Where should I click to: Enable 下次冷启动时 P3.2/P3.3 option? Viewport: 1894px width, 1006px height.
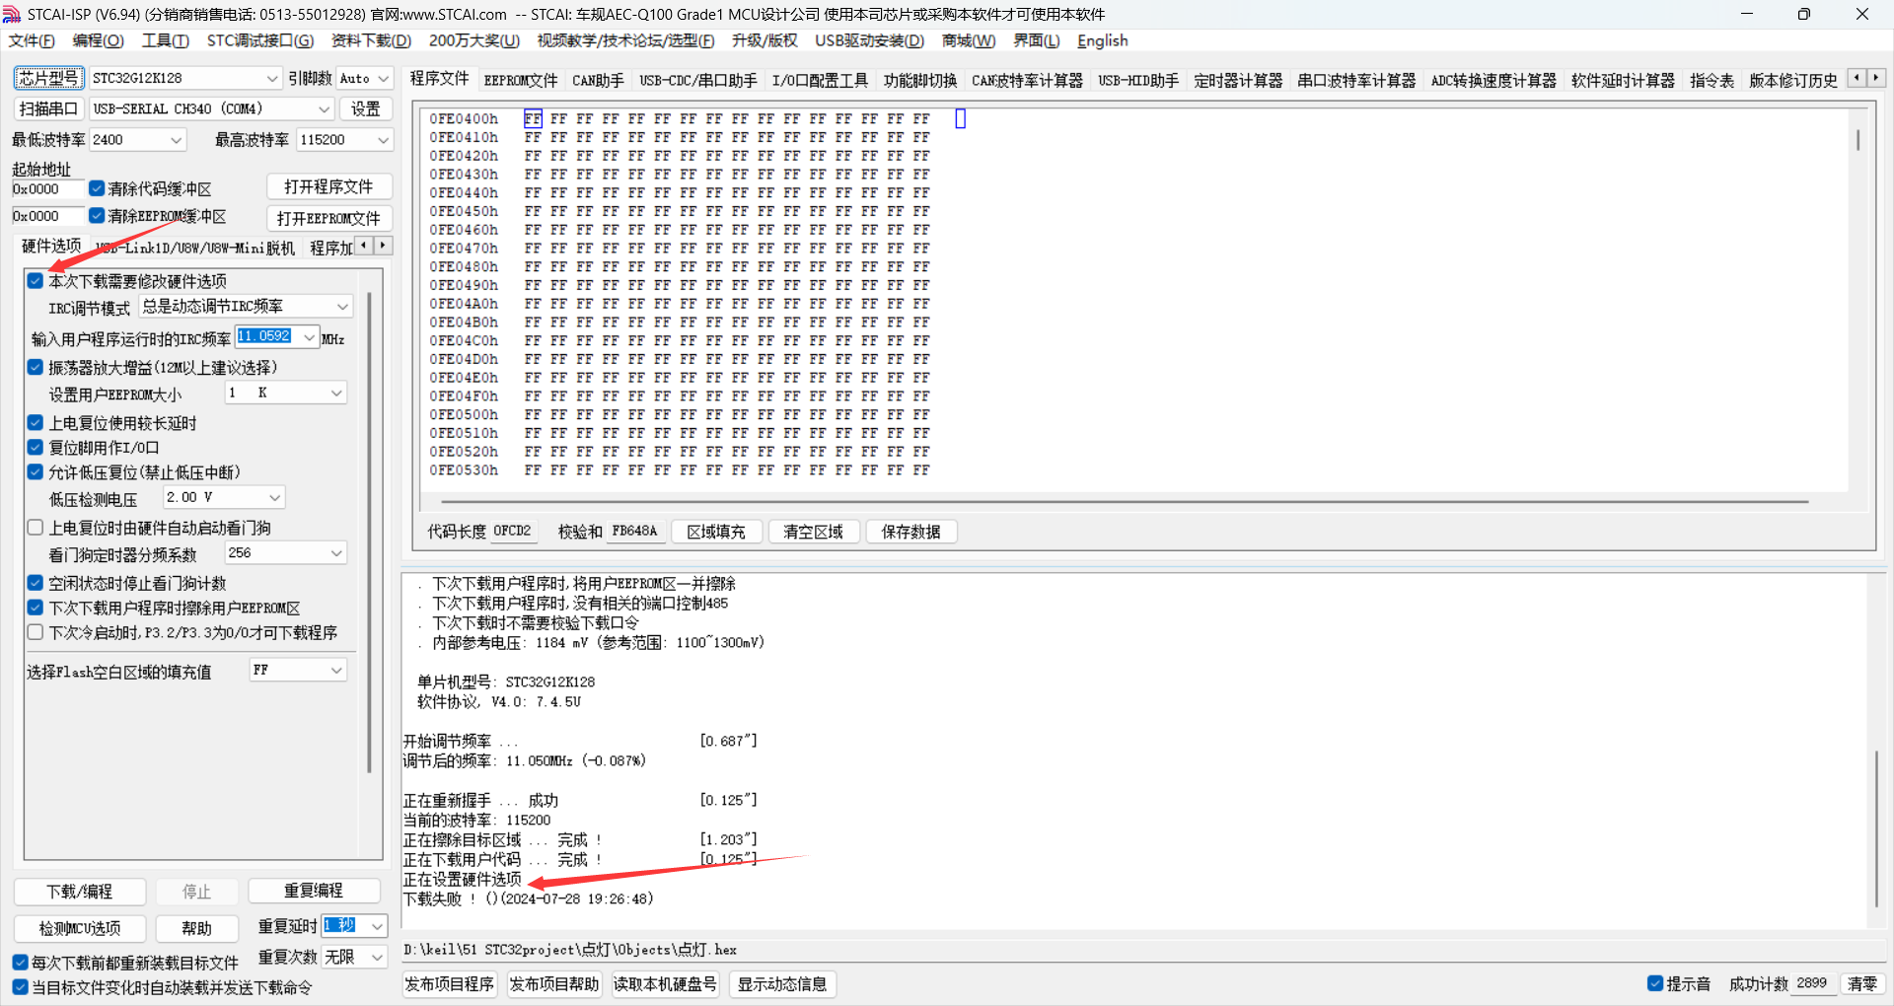(x=36, y=632)
